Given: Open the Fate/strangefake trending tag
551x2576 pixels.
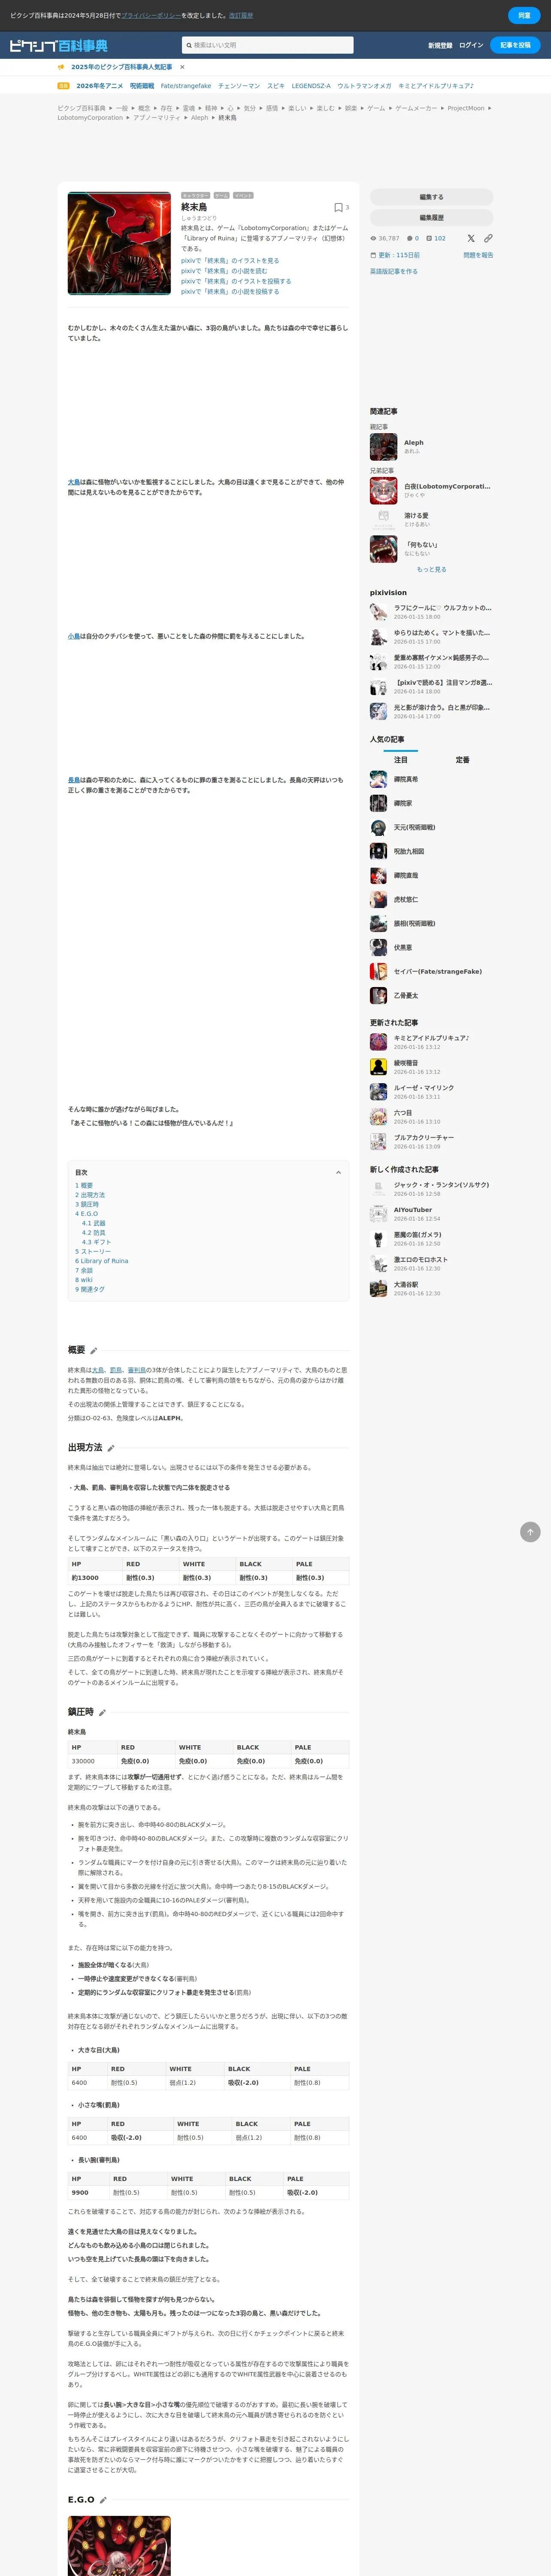Looking at the screenshot, I should coord(186,86).
